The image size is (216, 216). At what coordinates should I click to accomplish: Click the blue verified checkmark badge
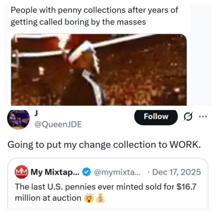coord(86,172)
